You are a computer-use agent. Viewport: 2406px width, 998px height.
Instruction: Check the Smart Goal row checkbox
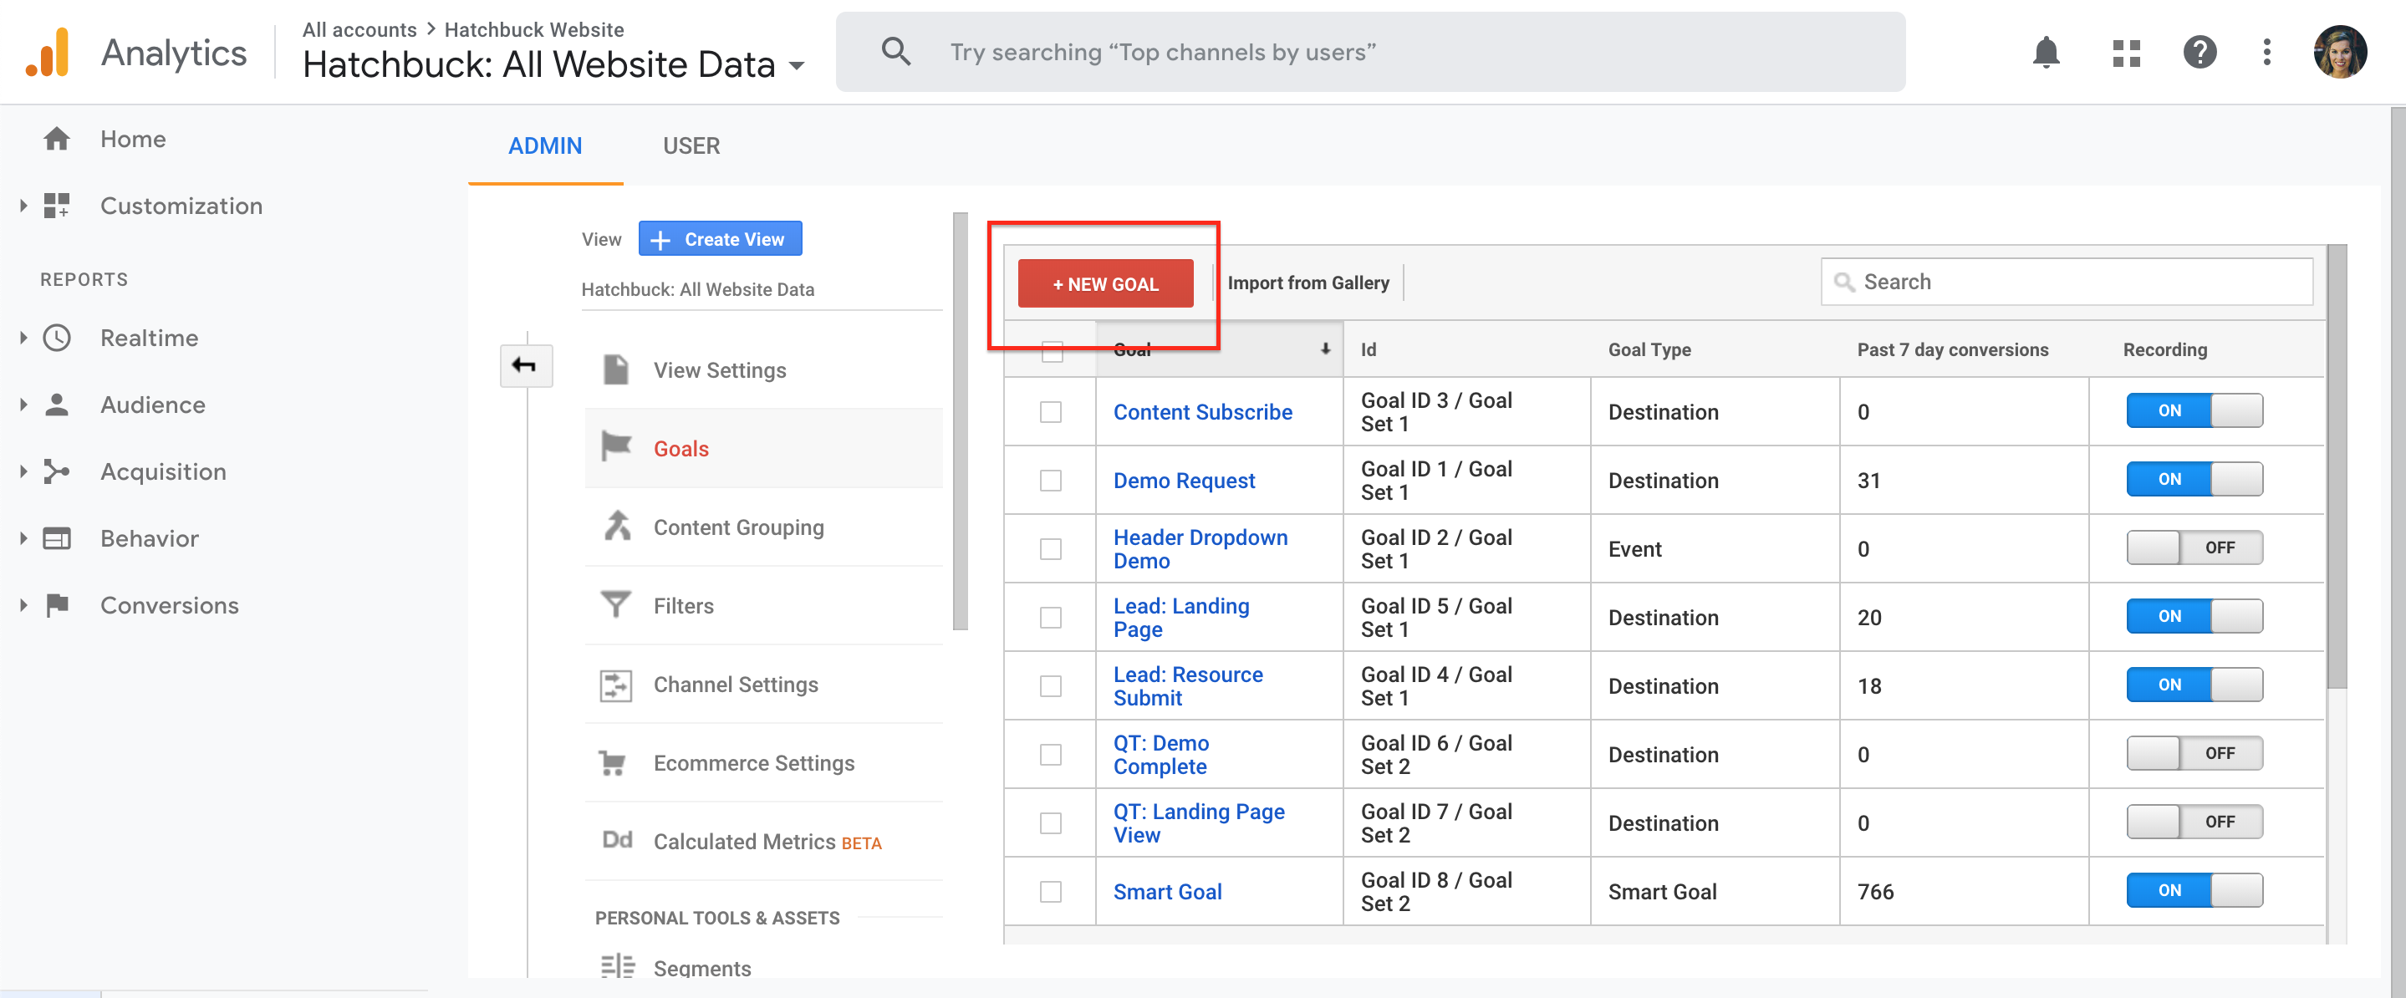(x=1051, y=892)
